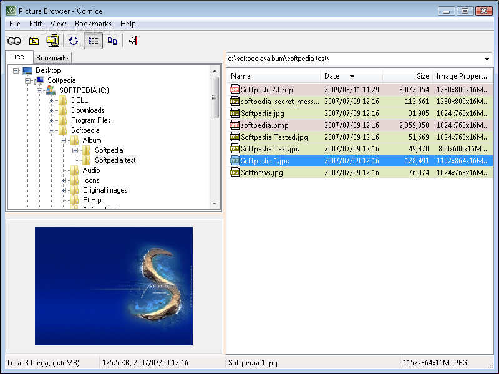Select the Desktop computer icon in tree
The image size is (499, 374).
[x=27, y=70]
